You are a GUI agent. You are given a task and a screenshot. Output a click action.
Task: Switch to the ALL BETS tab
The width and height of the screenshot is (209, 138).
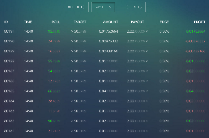pyautogui.click(x=76, y=7)
